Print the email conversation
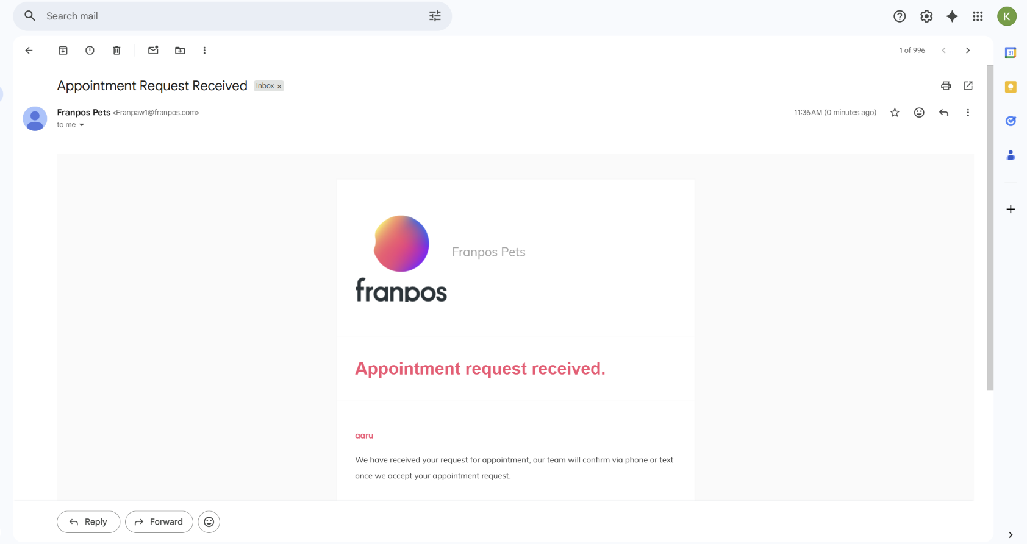 tap(946, 86)
